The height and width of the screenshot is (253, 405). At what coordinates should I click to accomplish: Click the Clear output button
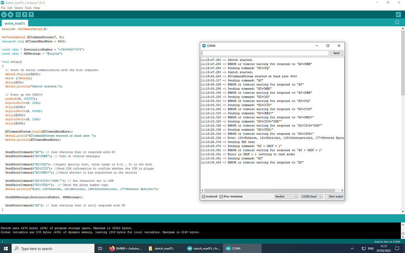pos(335,196)
